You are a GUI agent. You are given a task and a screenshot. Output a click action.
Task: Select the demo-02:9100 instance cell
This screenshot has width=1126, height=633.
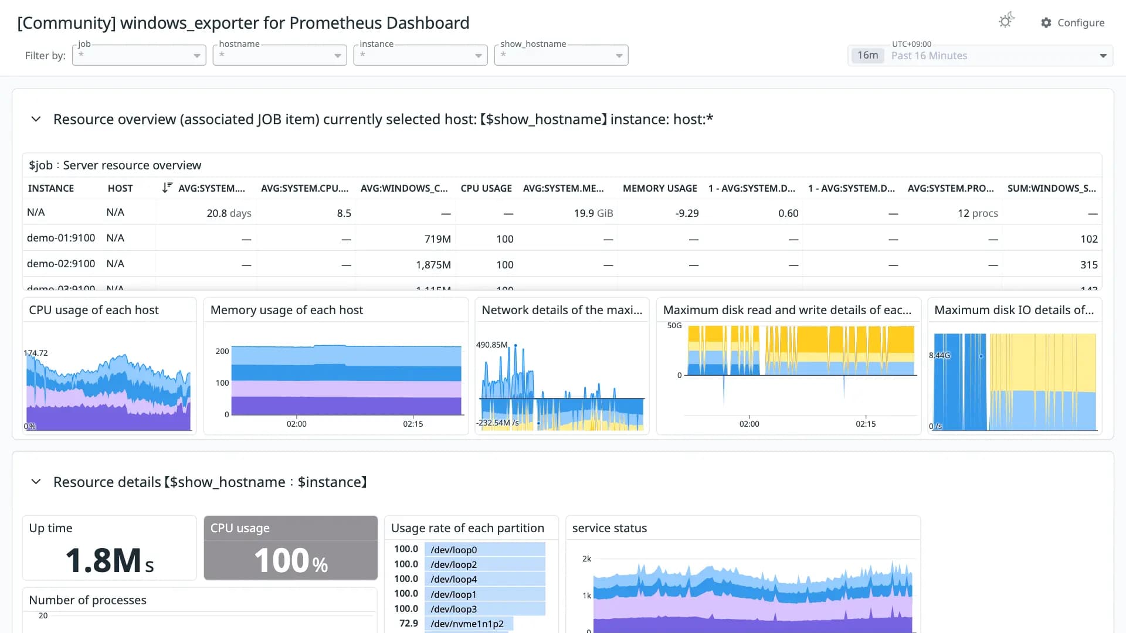[61, 264]
